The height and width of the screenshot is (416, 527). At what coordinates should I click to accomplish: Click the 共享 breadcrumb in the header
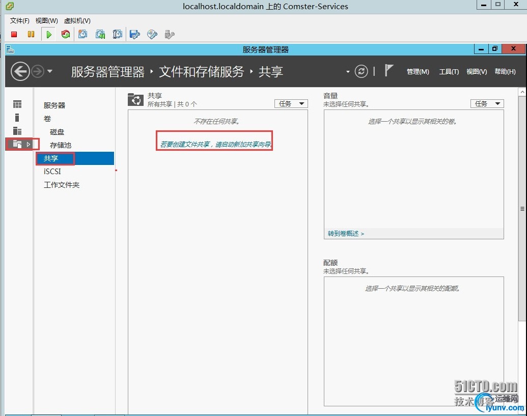pyautogui.click(x=270, y=72)
